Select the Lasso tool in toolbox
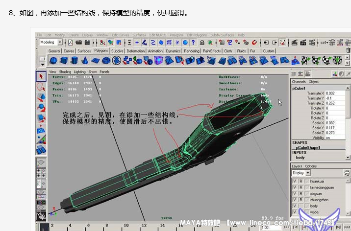351x231 pixels. point(41,87)
